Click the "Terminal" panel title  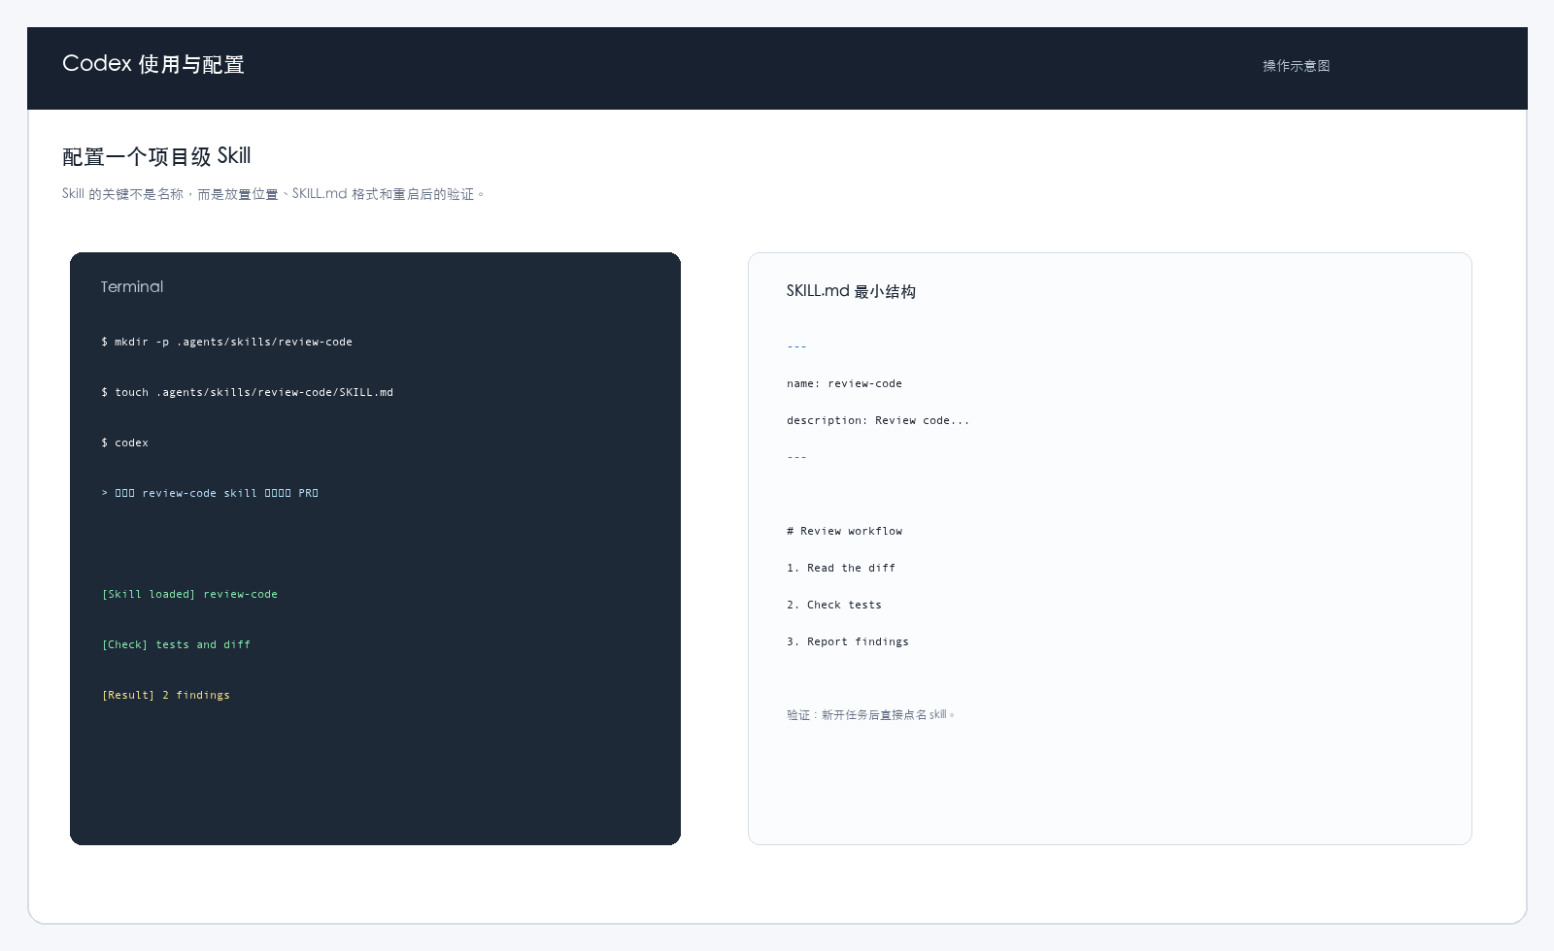coord(132,287)
